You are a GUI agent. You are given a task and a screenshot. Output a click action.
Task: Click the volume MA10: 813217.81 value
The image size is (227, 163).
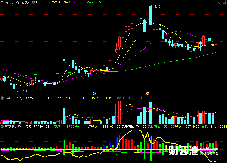pyautogui.click(x=130, y=98)
